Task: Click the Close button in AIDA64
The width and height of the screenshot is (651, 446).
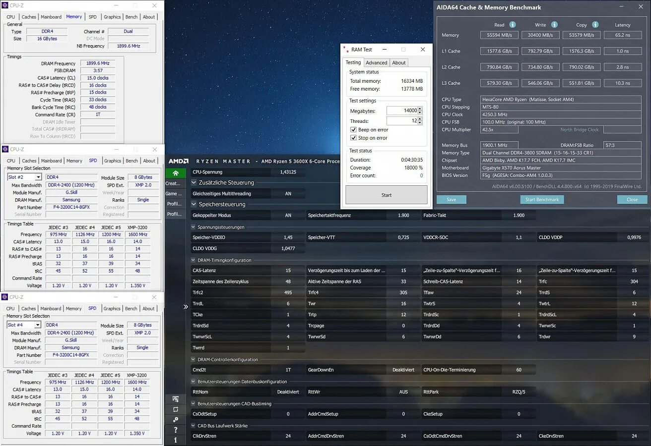Action: (632, 199)
